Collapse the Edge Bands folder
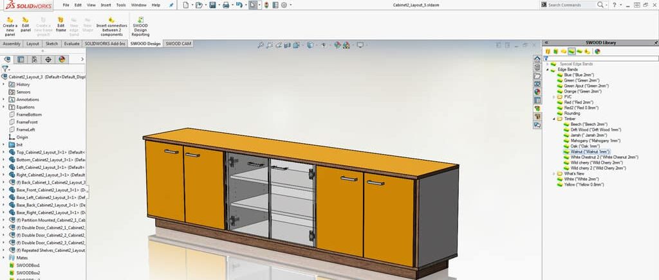The height and width of the screenshot is (280, 659). pyautogui.click(x=547, y=69)
